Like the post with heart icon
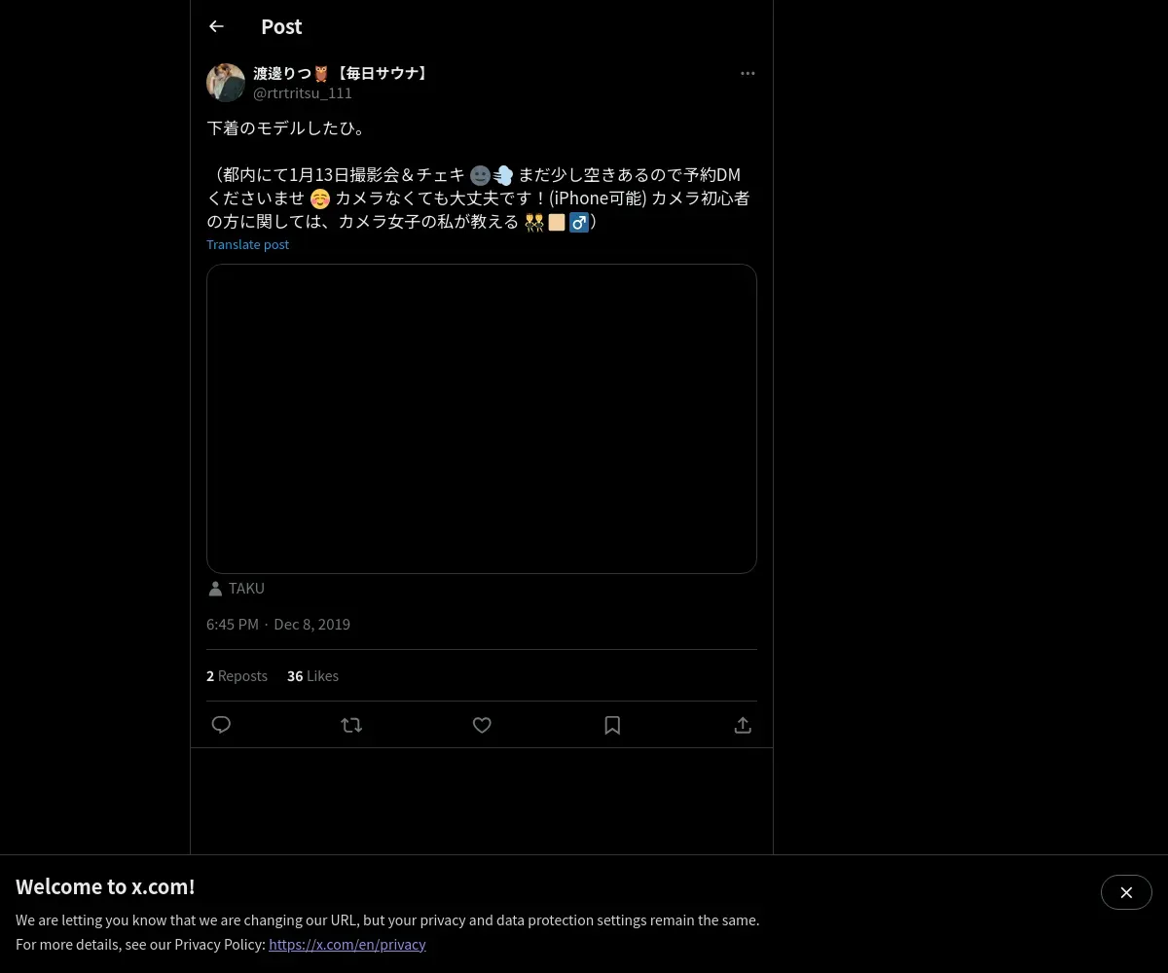 pos(482,725)
